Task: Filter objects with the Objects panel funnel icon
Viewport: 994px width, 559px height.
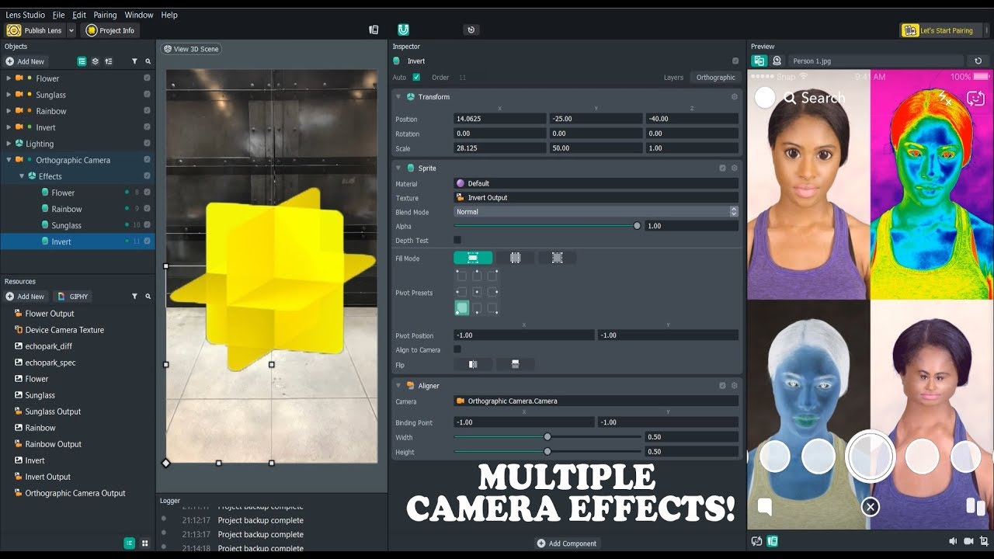Action: (x=134, y=61)
